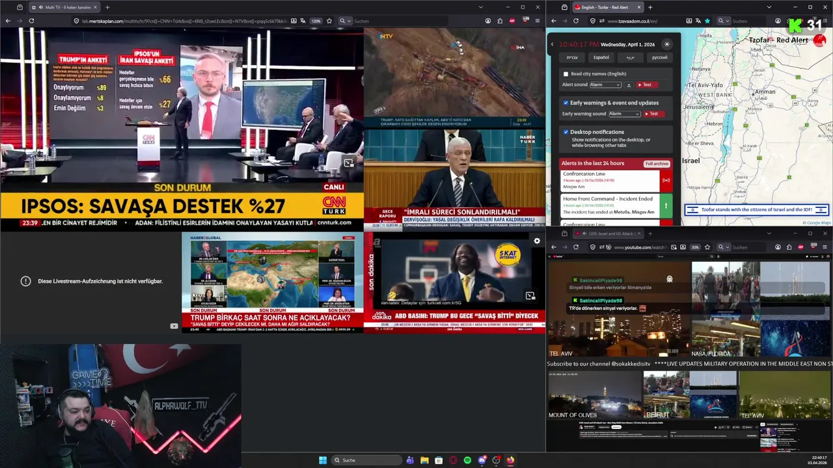This screenshot has height=468, width=833.
Task: Click the 120% zoom indicator in address bar
Action: click(x=316, y=21)
